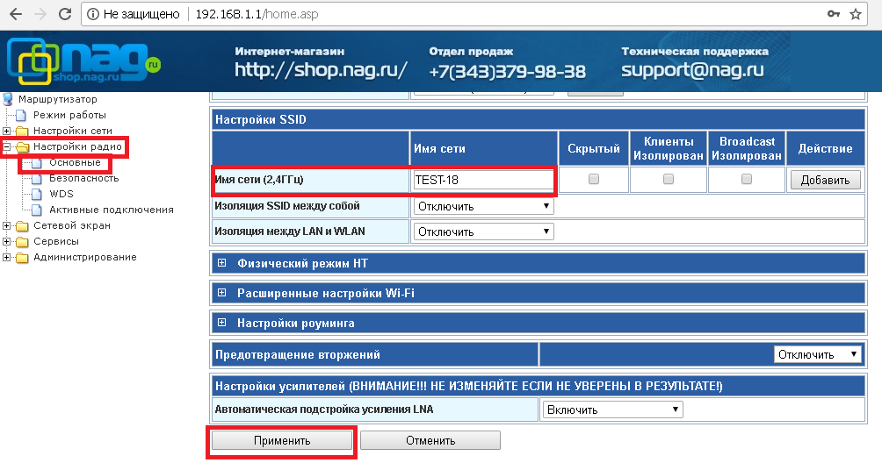Click the browser forward arrow icon
882x470 pixels.
pos(38,15)
